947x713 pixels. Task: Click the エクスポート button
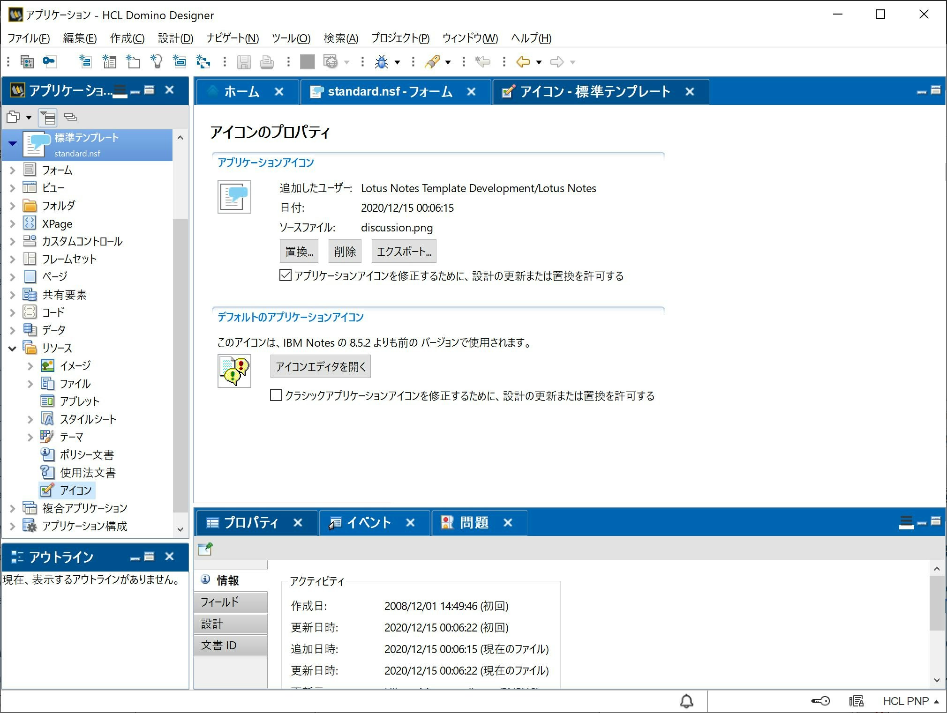click(403, 251)
